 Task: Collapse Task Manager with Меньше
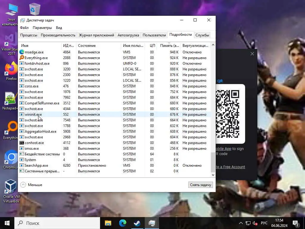(x=31, y=185)
